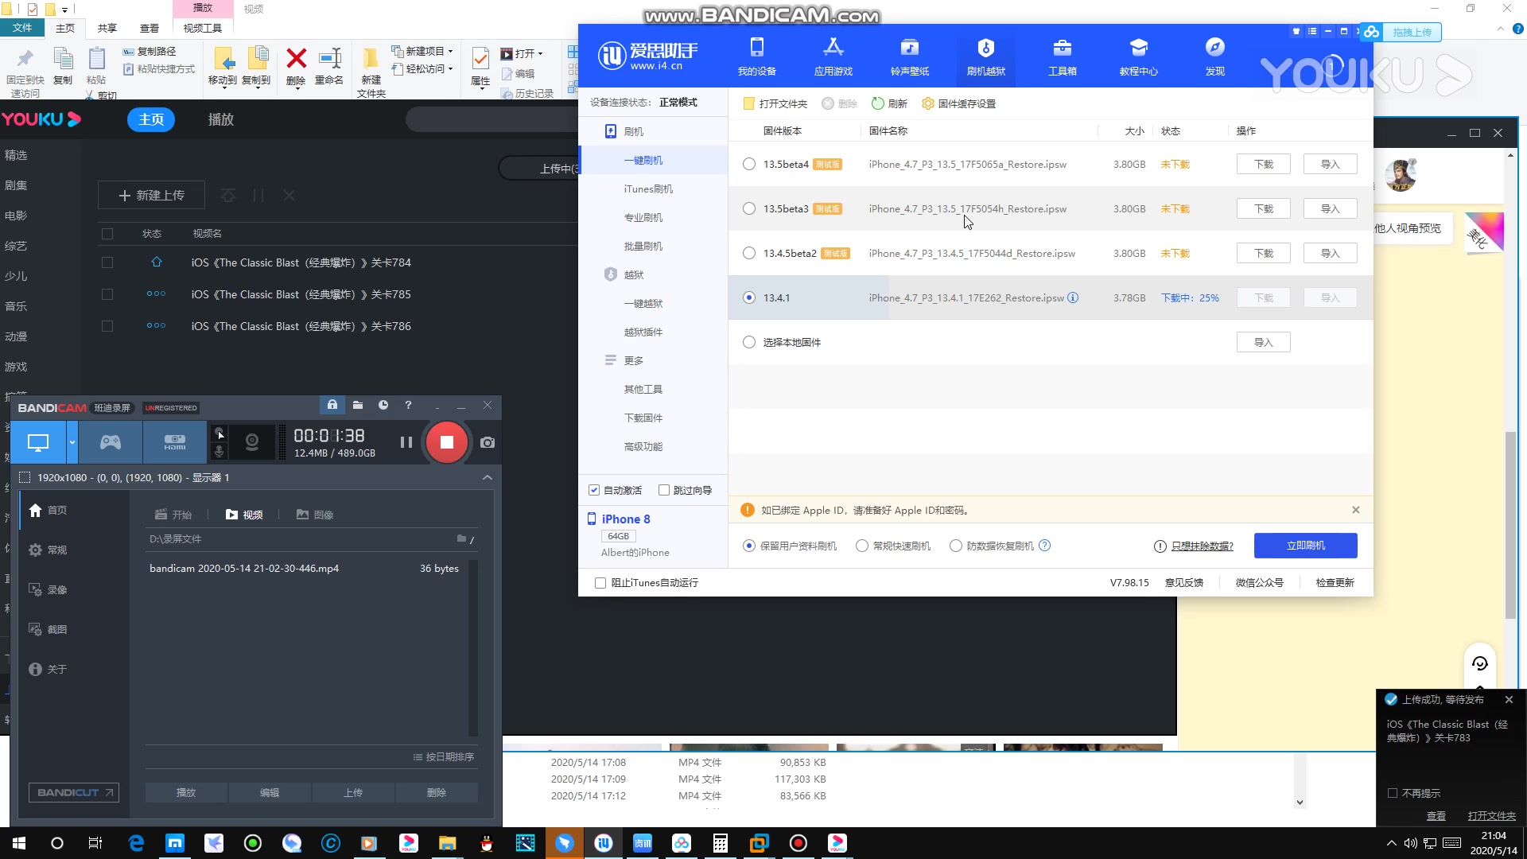Open Microsoft Edge from the taskbar
The height and width of the screenshot is (859, 1527).
click(x=136, y=843)
